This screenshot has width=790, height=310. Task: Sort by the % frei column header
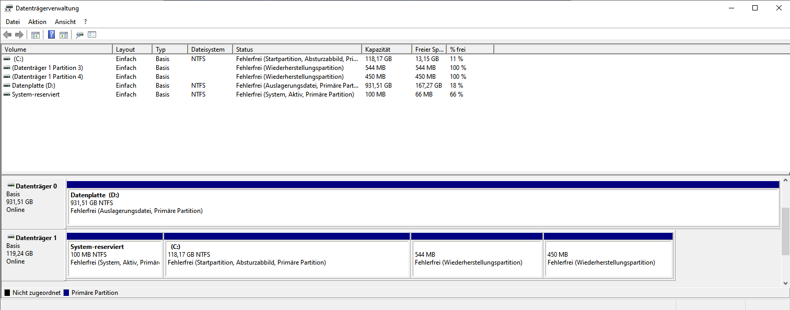(x=470, y=50)
